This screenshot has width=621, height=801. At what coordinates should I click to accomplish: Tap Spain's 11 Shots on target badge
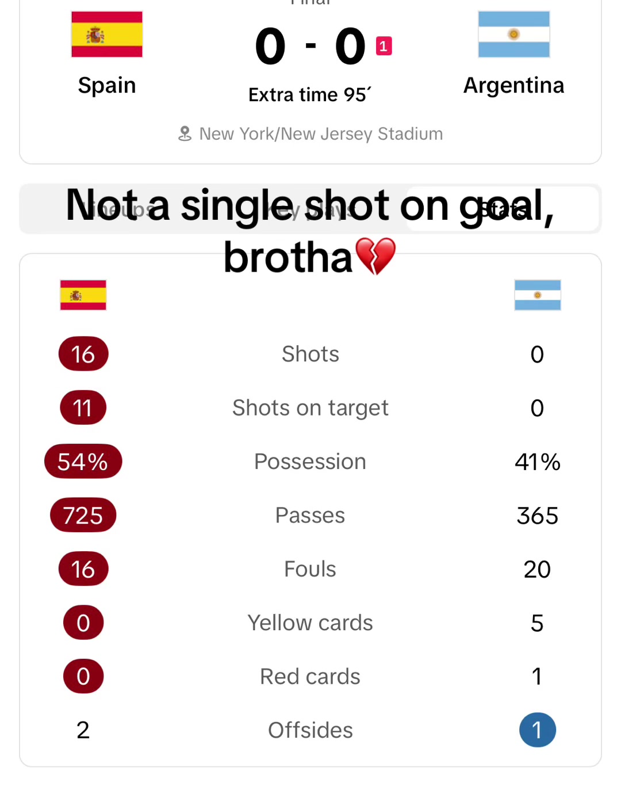click(83, 408)
